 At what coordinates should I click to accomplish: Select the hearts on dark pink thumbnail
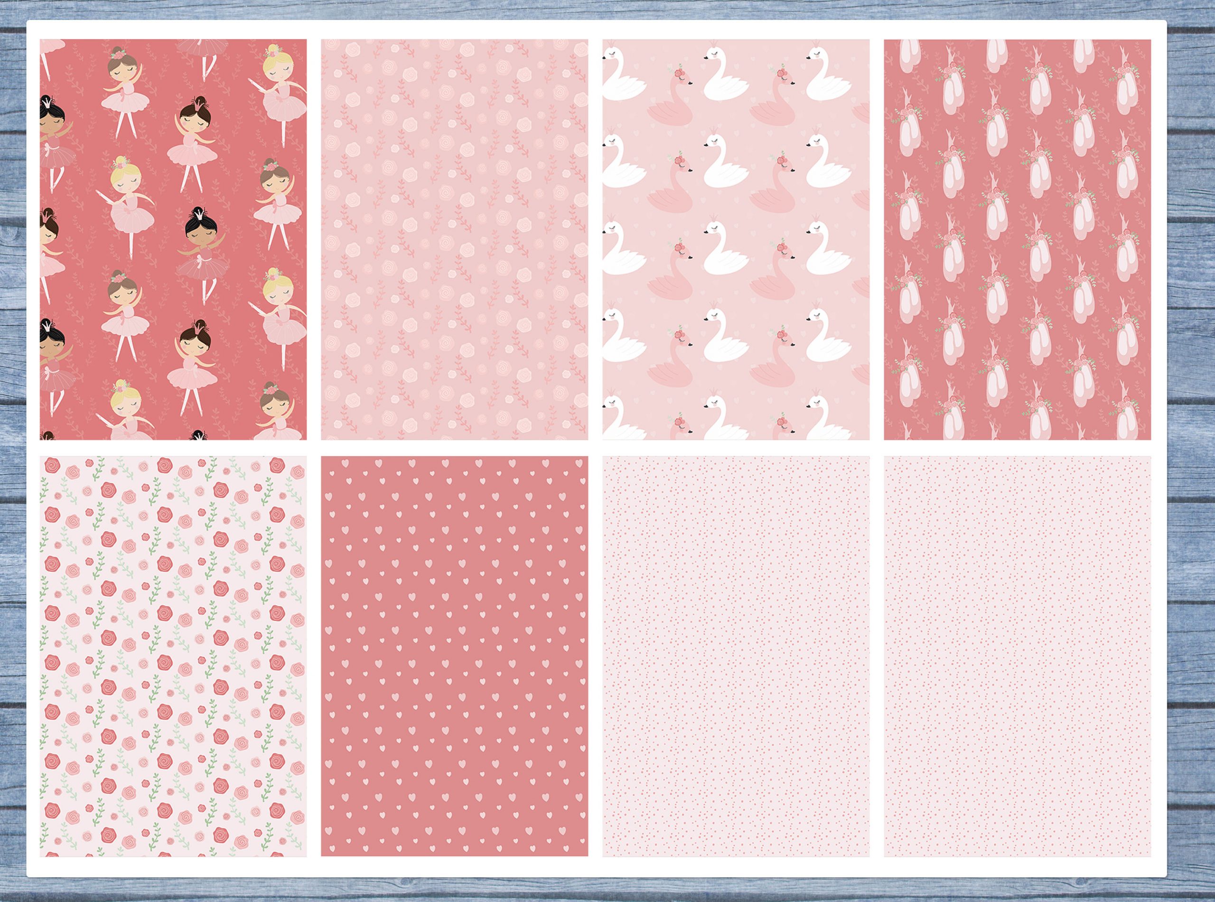454,656
